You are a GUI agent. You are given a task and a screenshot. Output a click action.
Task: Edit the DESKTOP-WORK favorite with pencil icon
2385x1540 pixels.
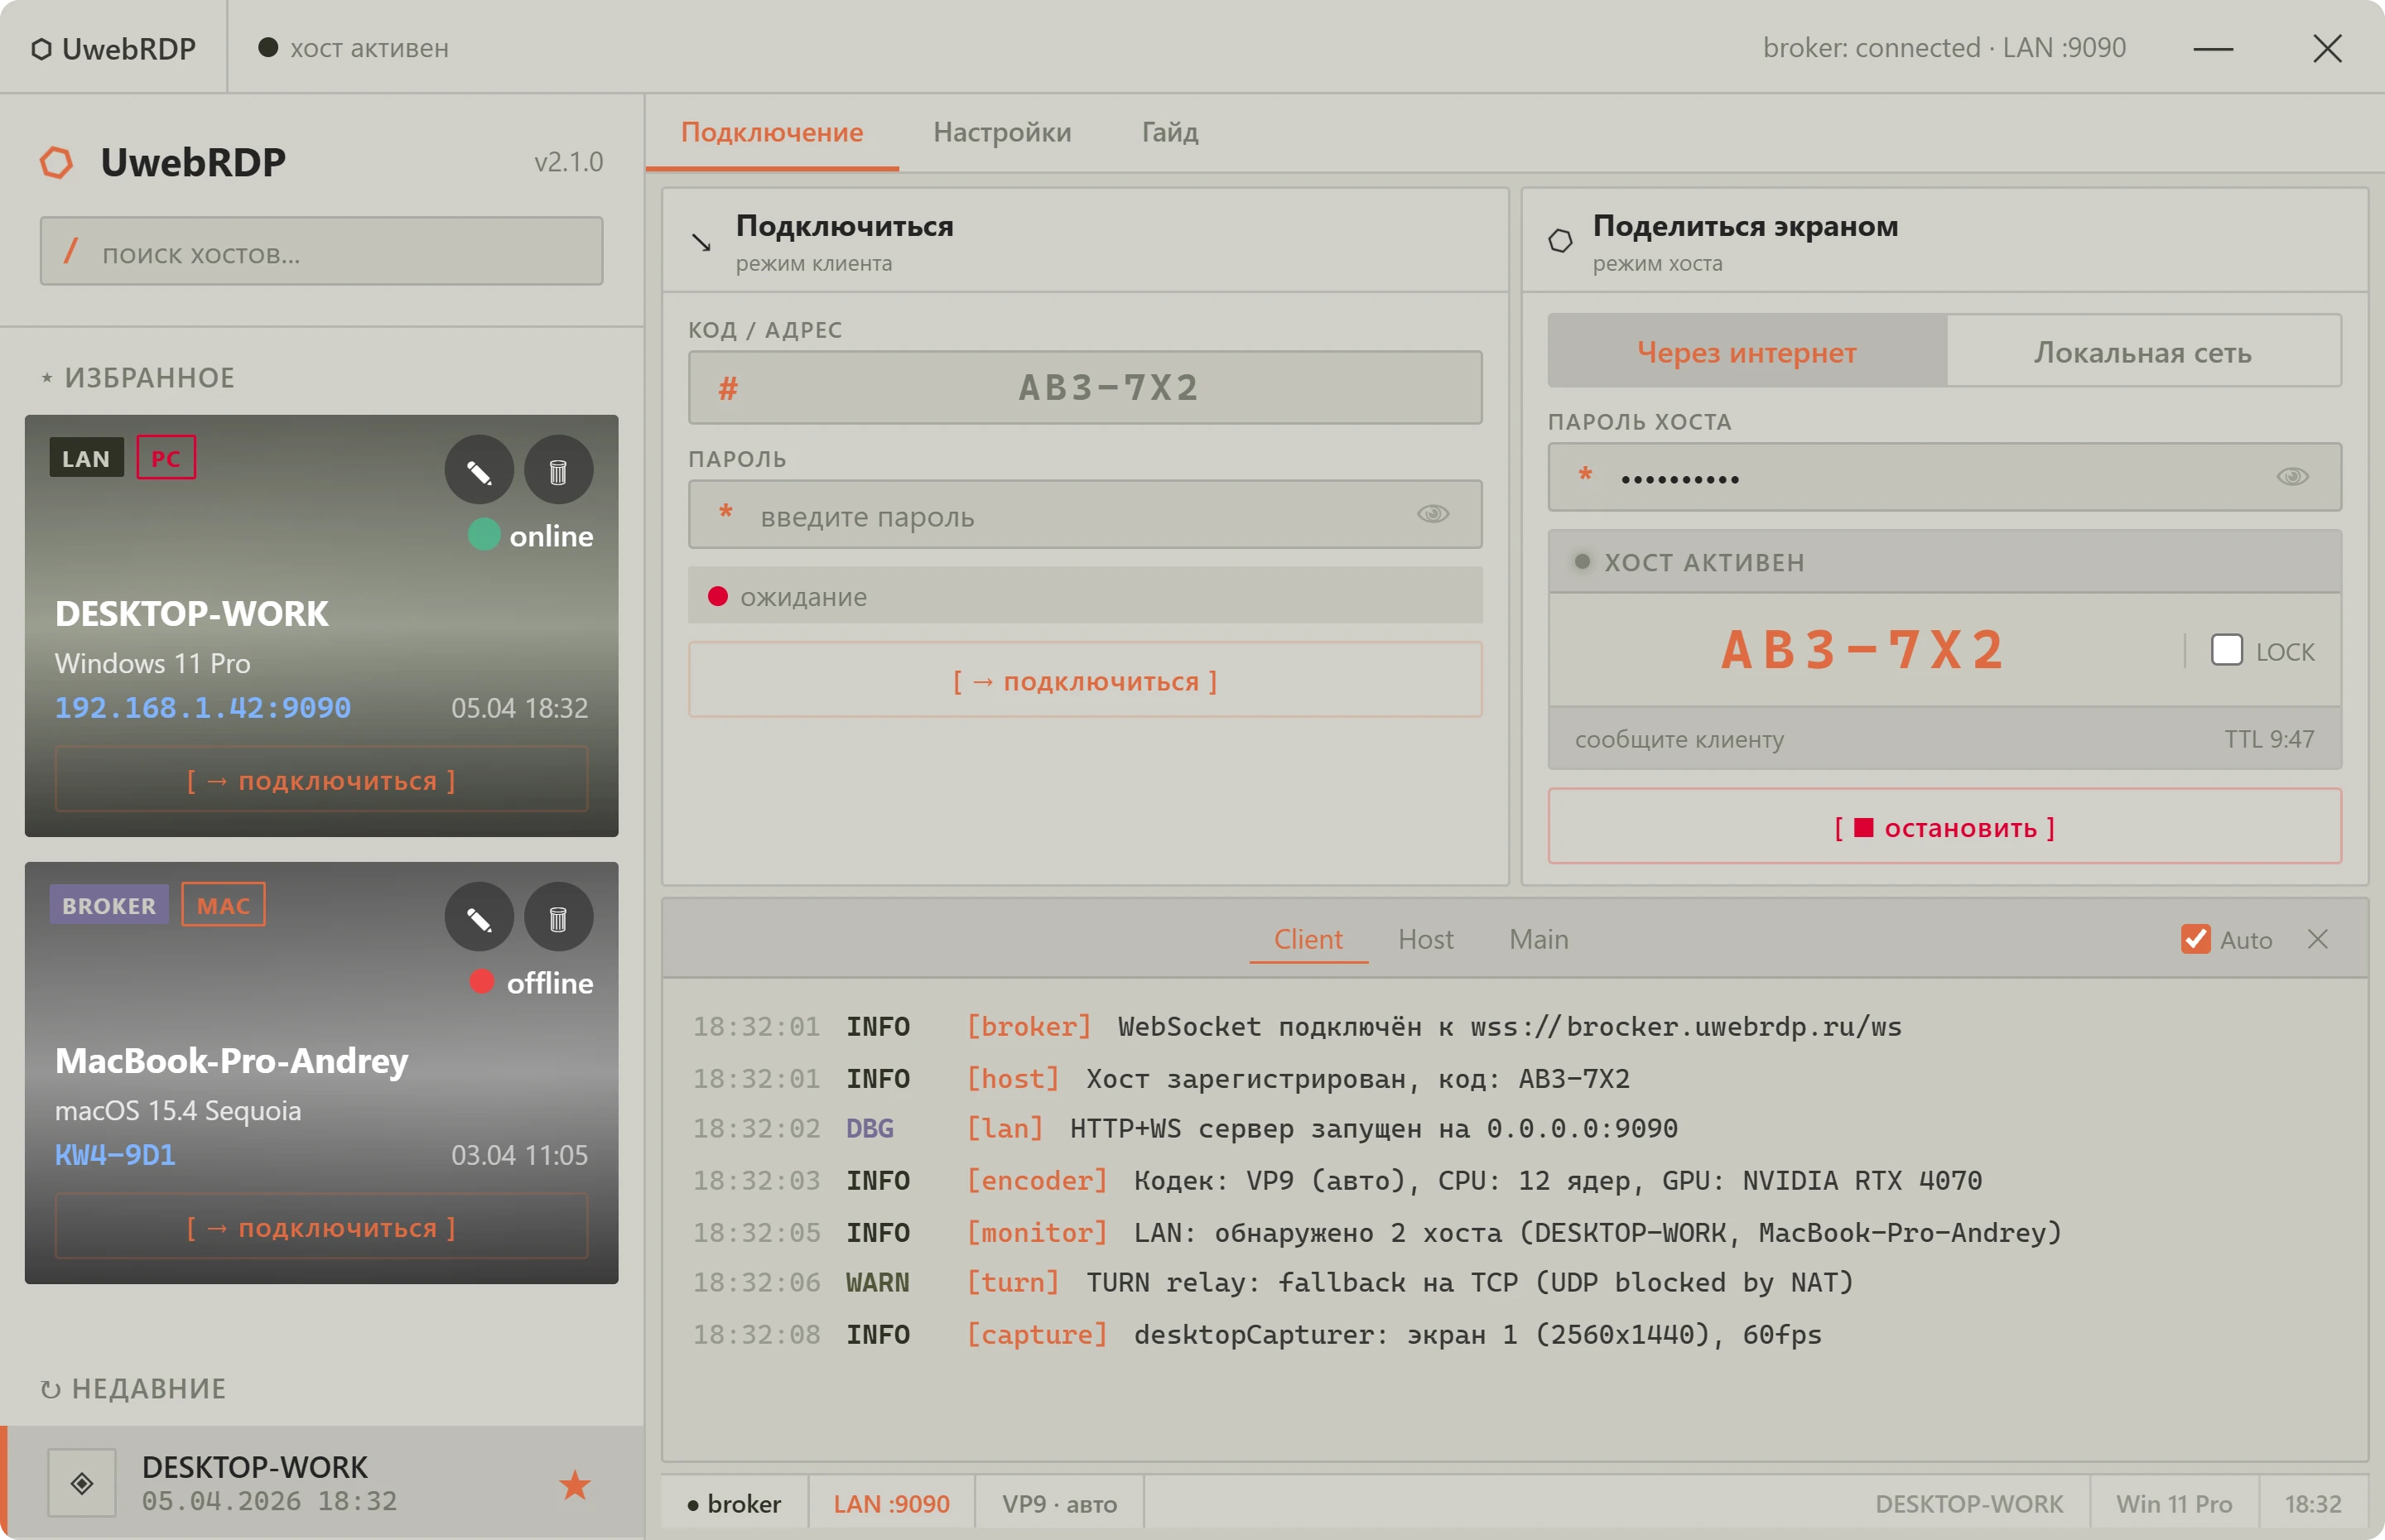click(x=479, y=470)
